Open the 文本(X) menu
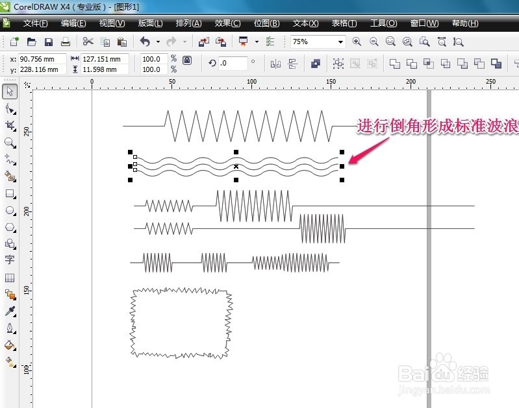The width and height of the screenshot is (519, 408). tap(305, 23)
